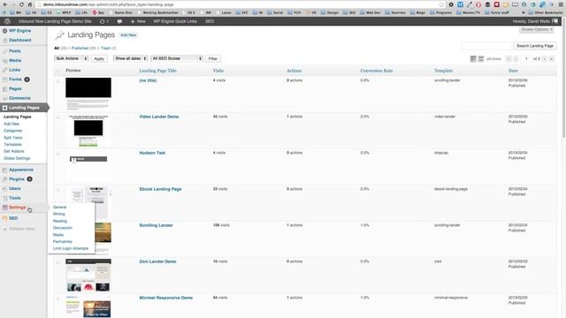Open the Other Bookmarks folder
Image resolution: width=566 pixels, height=318 pixels.
pos(546,12)
